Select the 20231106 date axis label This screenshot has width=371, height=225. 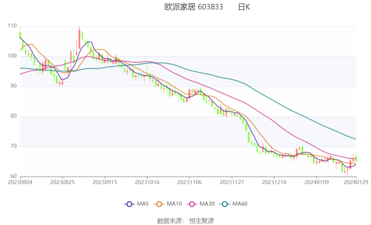pos(189,182)
